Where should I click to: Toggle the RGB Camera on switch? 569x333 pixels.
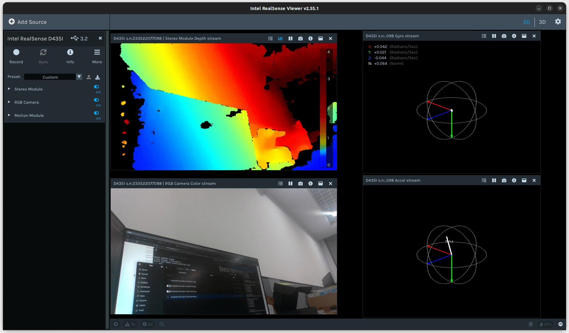pyautogui.click(x=97, y=100)
